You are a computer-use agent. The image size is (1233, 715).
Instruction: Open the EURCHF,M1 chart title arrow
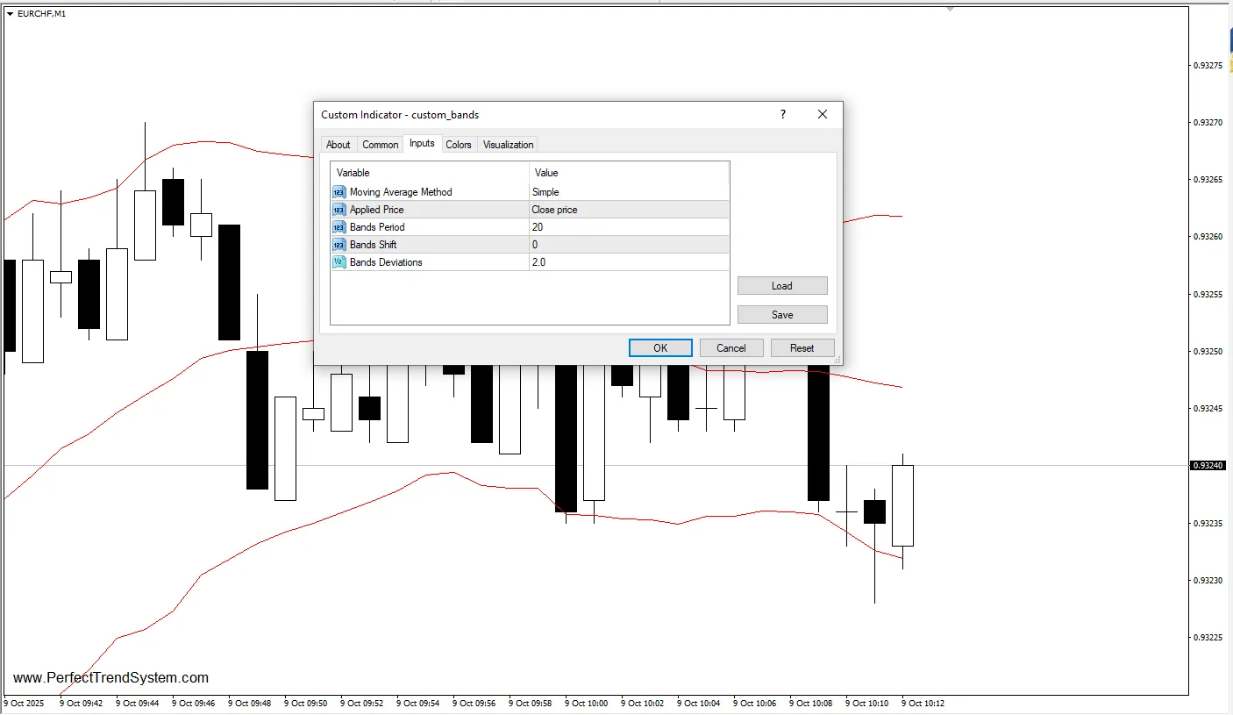point(11,13)
